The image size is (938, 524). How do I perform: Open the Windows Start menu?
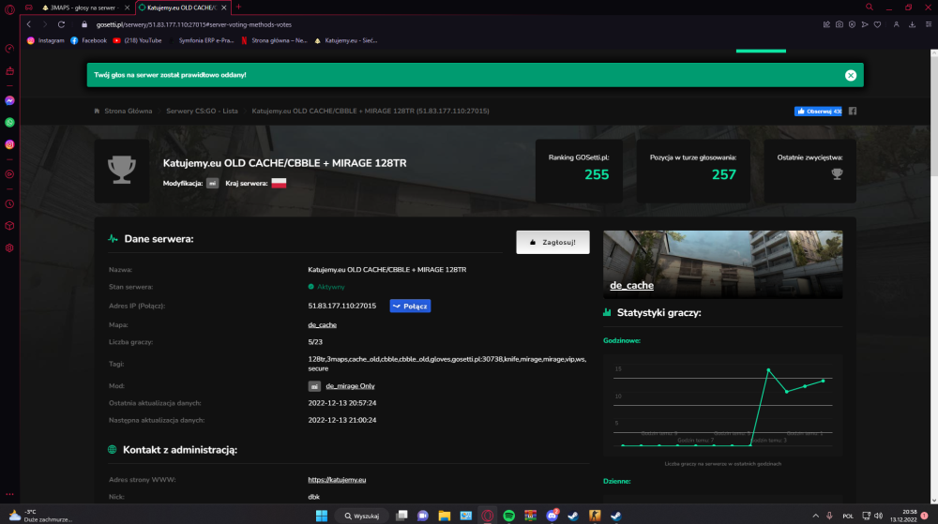pyautogui.click(x=321, y=516)
